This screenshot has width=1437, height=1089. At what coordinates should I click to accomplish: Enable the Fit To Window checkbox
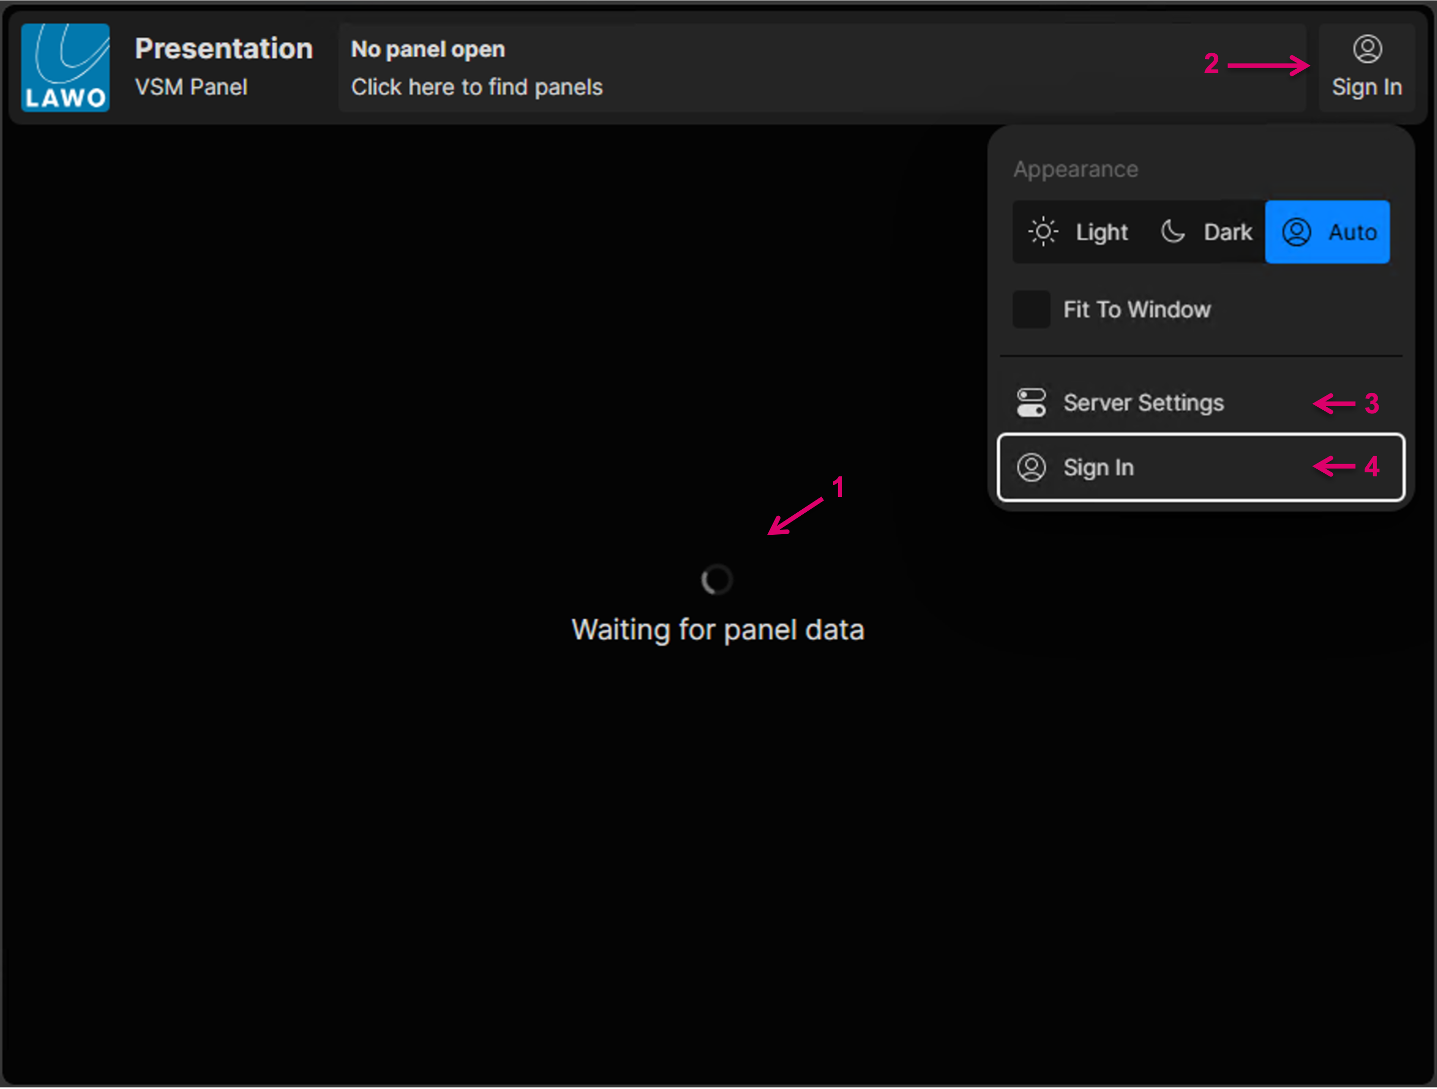pyautogui.click(x=1031, y=309)
